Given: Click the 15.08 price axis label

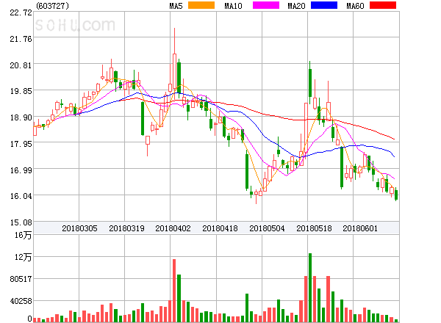Looking at the screenshot, I should tap(21, 222).
